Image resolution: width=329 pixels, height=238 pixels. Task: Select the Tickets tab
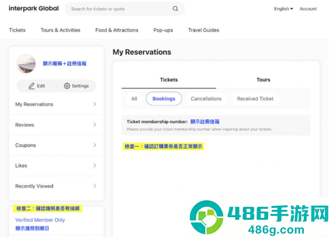click(x=169, y=80)
